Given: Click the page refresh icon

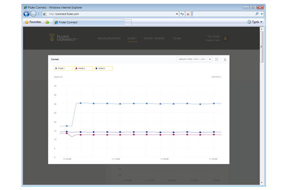Looking at the screenshot, I should [x=182, y=14].
